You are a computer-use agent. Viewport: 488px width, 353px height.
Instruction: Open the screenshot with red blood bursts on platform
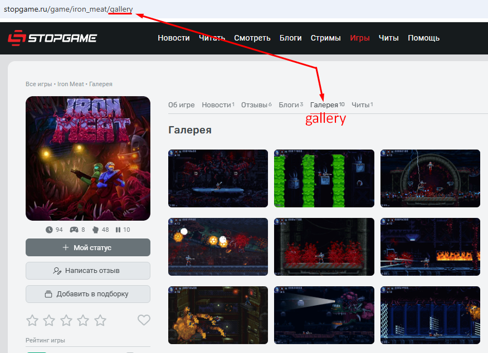[x=324, y=247]
